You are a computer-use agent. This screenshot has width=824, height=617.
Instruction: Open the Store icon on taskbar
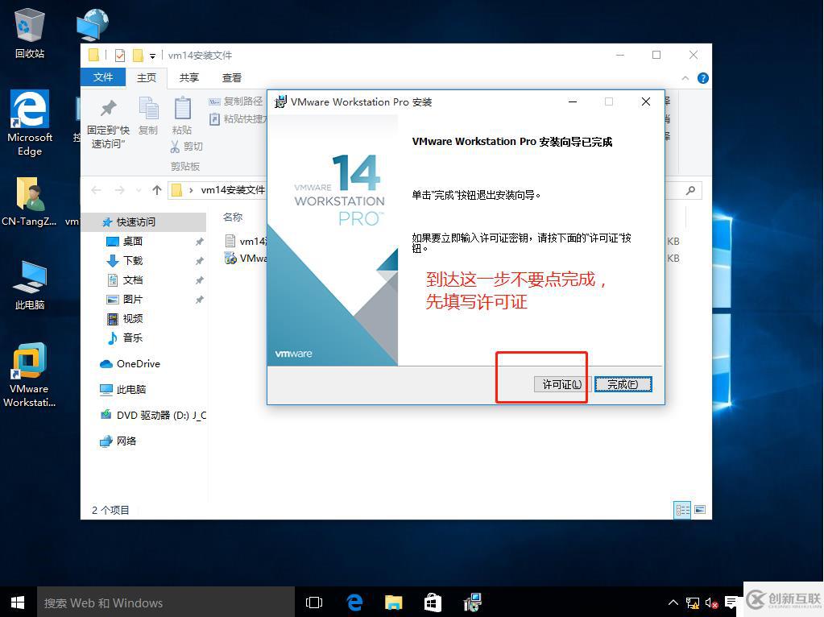pyautogui.click(x=433, y=603)
